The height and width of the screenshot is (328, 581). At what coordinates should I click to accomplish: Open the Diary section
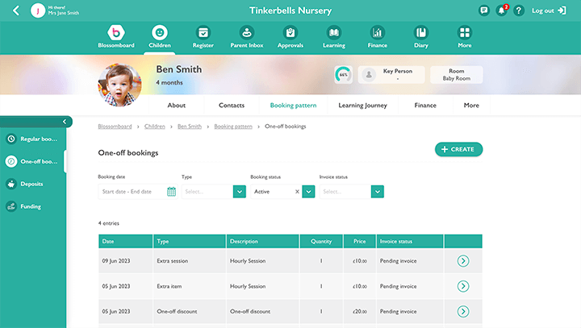(x=421, y=36)
